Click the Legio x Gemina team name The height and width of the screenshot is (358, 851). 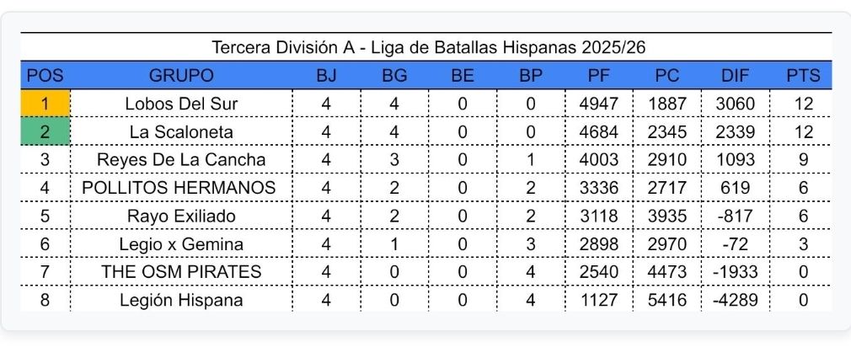[181, 244]
